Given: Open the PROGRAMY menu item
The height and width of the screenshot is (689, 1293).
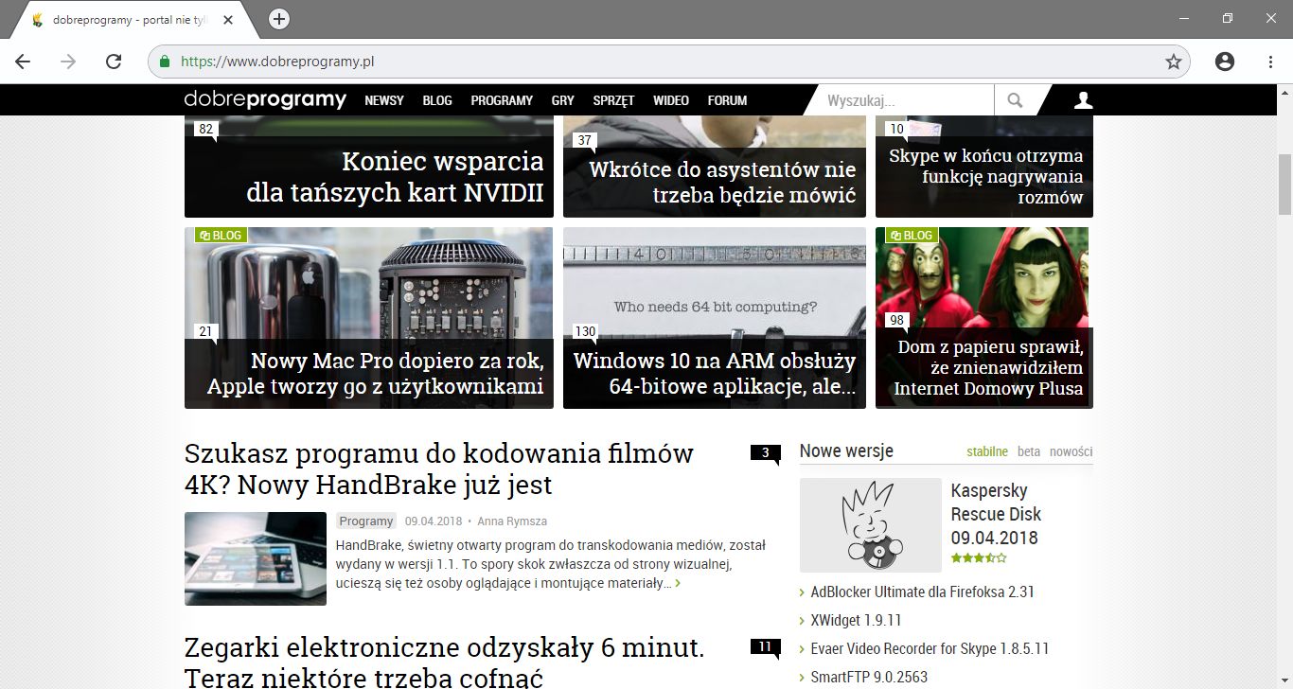Looking at the screenshot, I should click(502, 100).
